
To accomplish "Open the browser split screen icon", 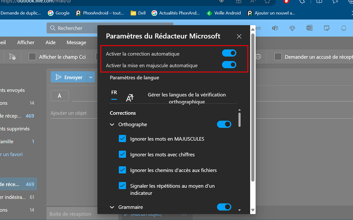I will point(319,1).
